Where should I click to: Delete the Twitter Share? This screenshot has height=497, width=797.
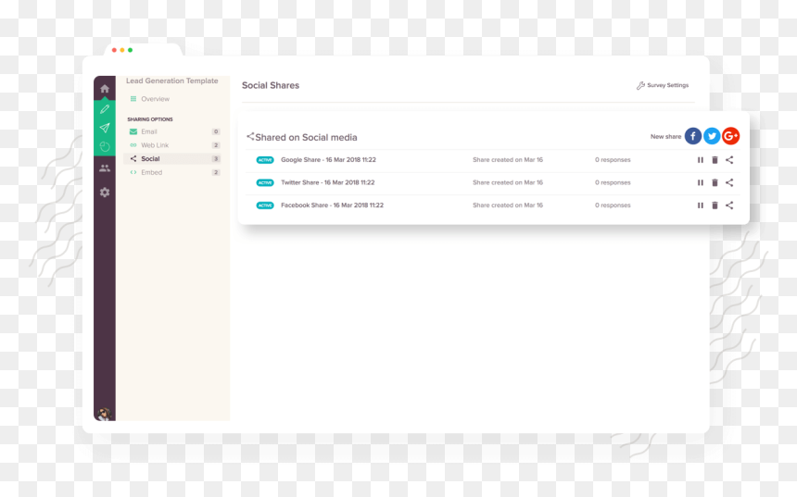[x=715, y=182]
